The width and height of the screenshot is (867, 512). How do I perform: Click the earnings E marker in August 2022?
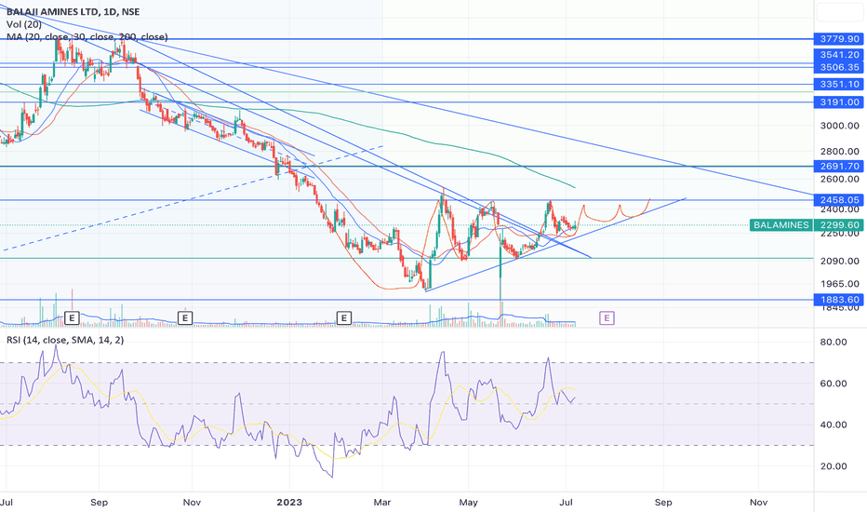pos(72,317)
